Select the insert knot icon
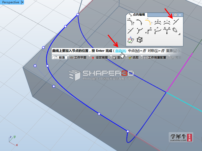202x151 pixels. [176, 22]
